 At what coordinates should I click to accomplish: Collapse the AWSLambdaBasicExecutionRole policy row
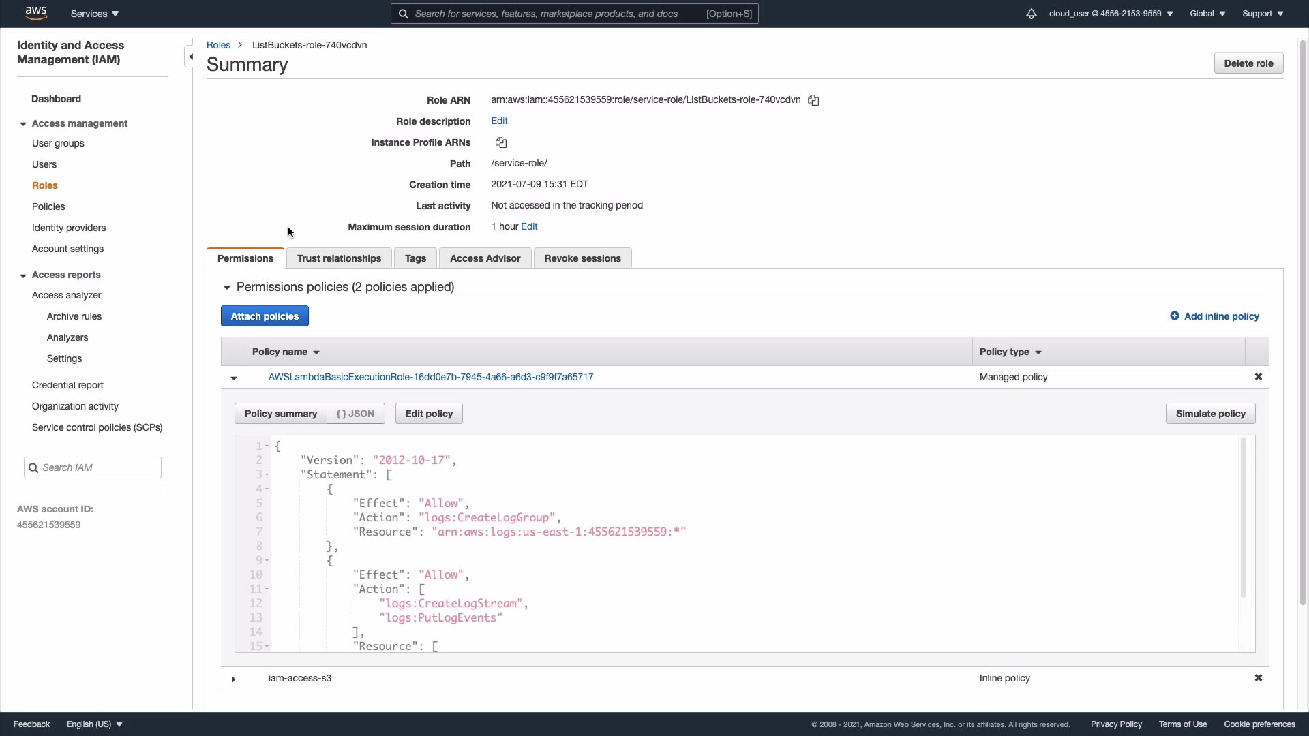pos(233,378)
